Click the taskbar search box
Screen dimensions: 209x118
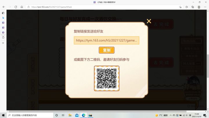click(x=30, y=115)
